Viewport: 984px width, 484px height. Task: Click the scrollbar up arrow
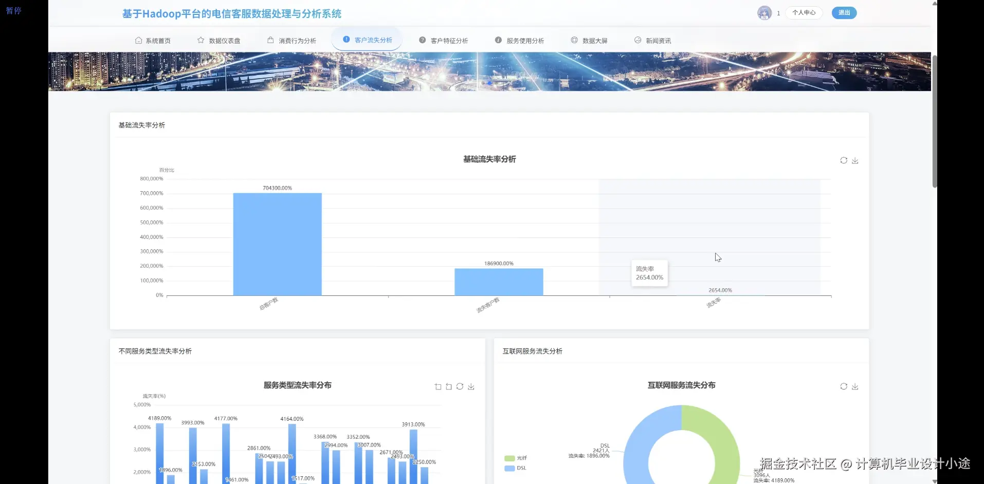(x=935, y=3)
